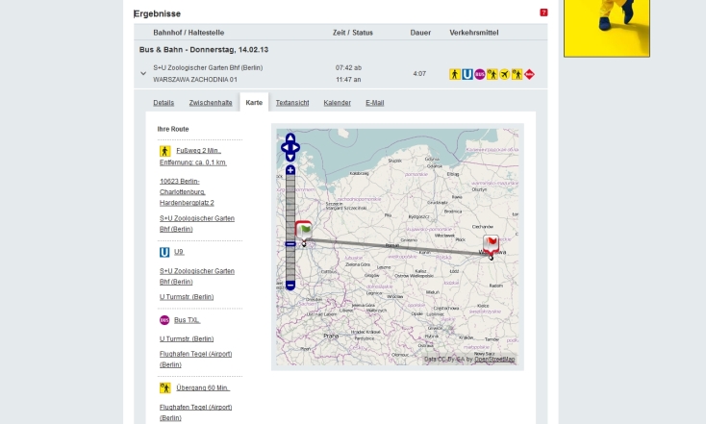
Task: Click the purple bus icon beside Bus TXL
Action: tap(164, 320)
